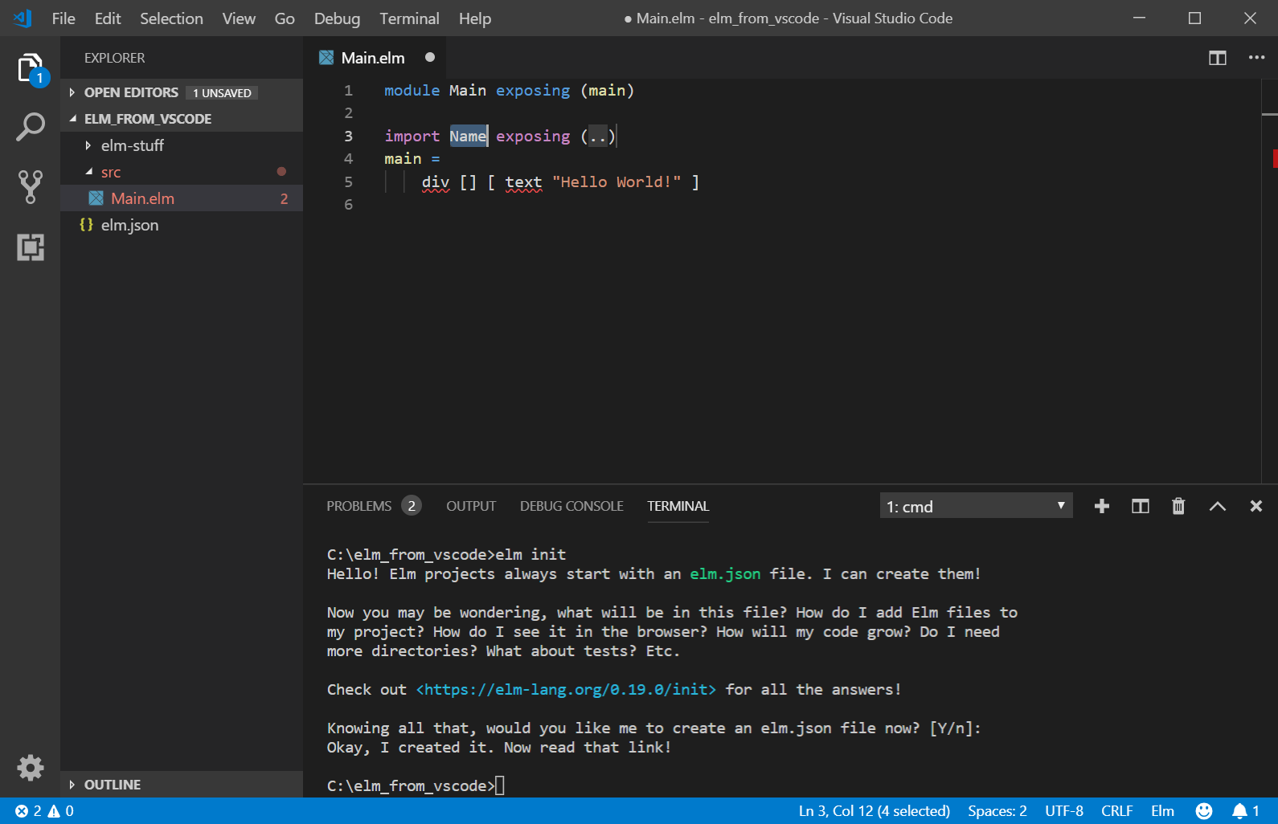Screen dimensions: 1278x824
Task: Expand the elm-stuff folder
Action: (132, 145)
